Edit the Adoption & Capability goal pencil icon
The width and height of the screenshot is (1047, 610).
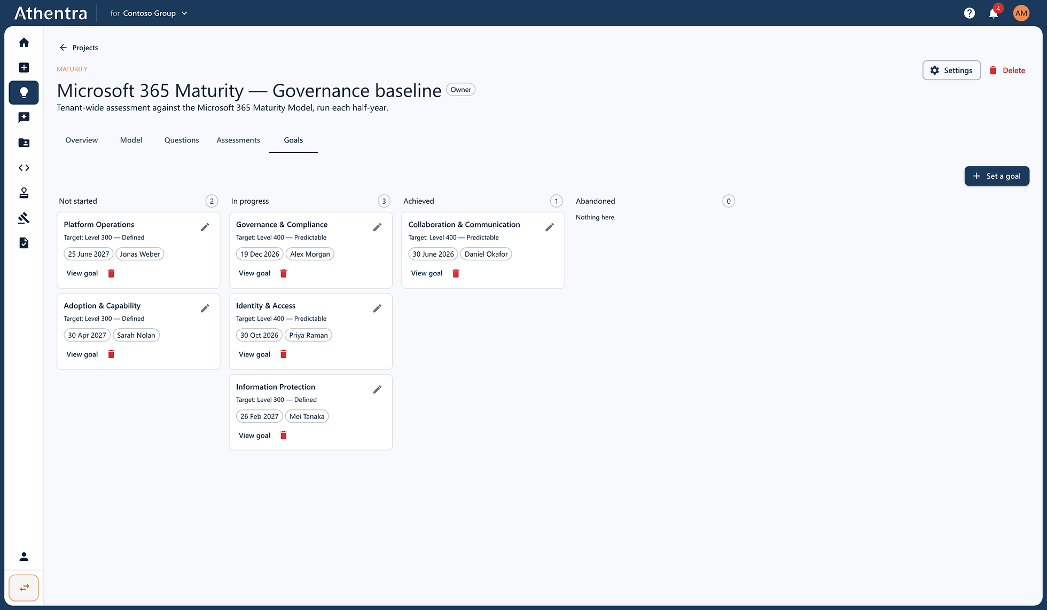click(205, 308)
